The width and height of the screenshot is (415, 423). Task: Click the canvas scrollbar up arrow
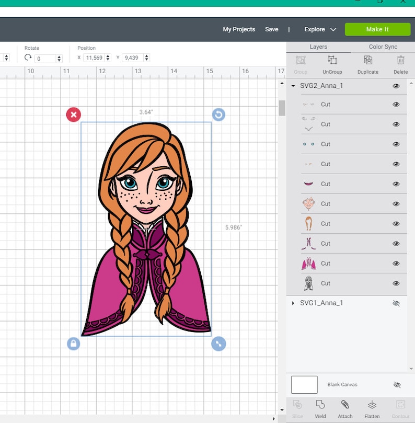pos(282,83)
